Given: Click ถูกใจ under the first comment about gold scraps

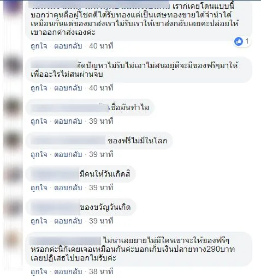Looking at the screenshot, I should coord(39,46).
